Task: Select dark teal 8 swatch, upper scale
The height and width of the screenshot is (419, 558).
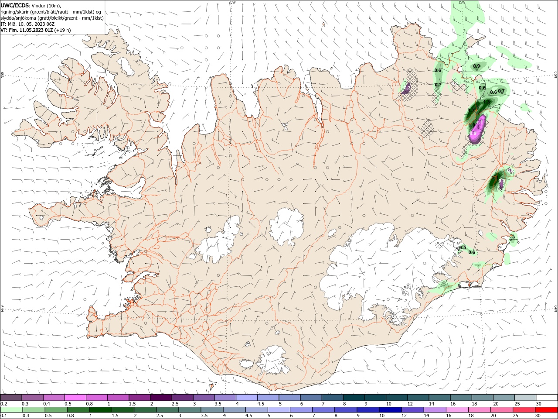Action: pyautogui.click(x=353, y=398)
